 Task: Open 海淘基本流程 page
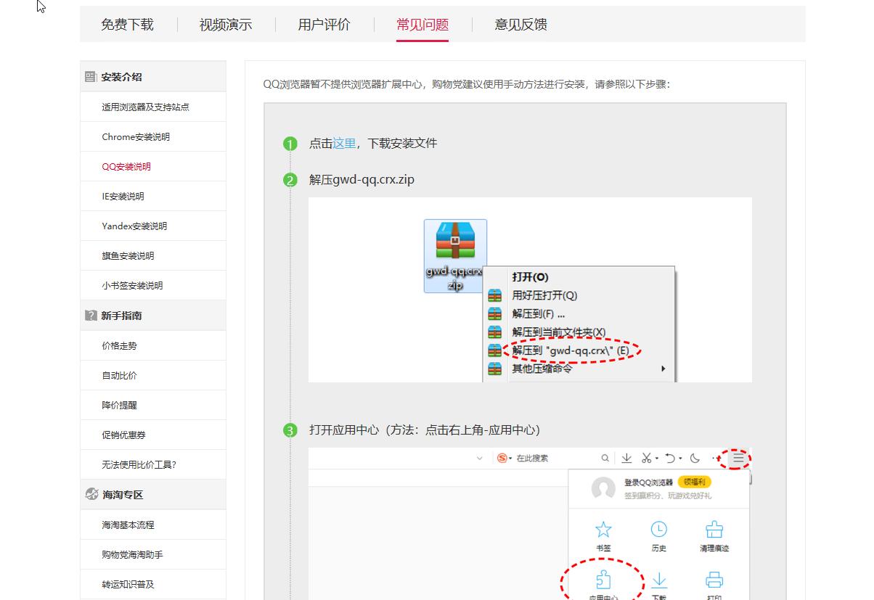pos(128,525)
